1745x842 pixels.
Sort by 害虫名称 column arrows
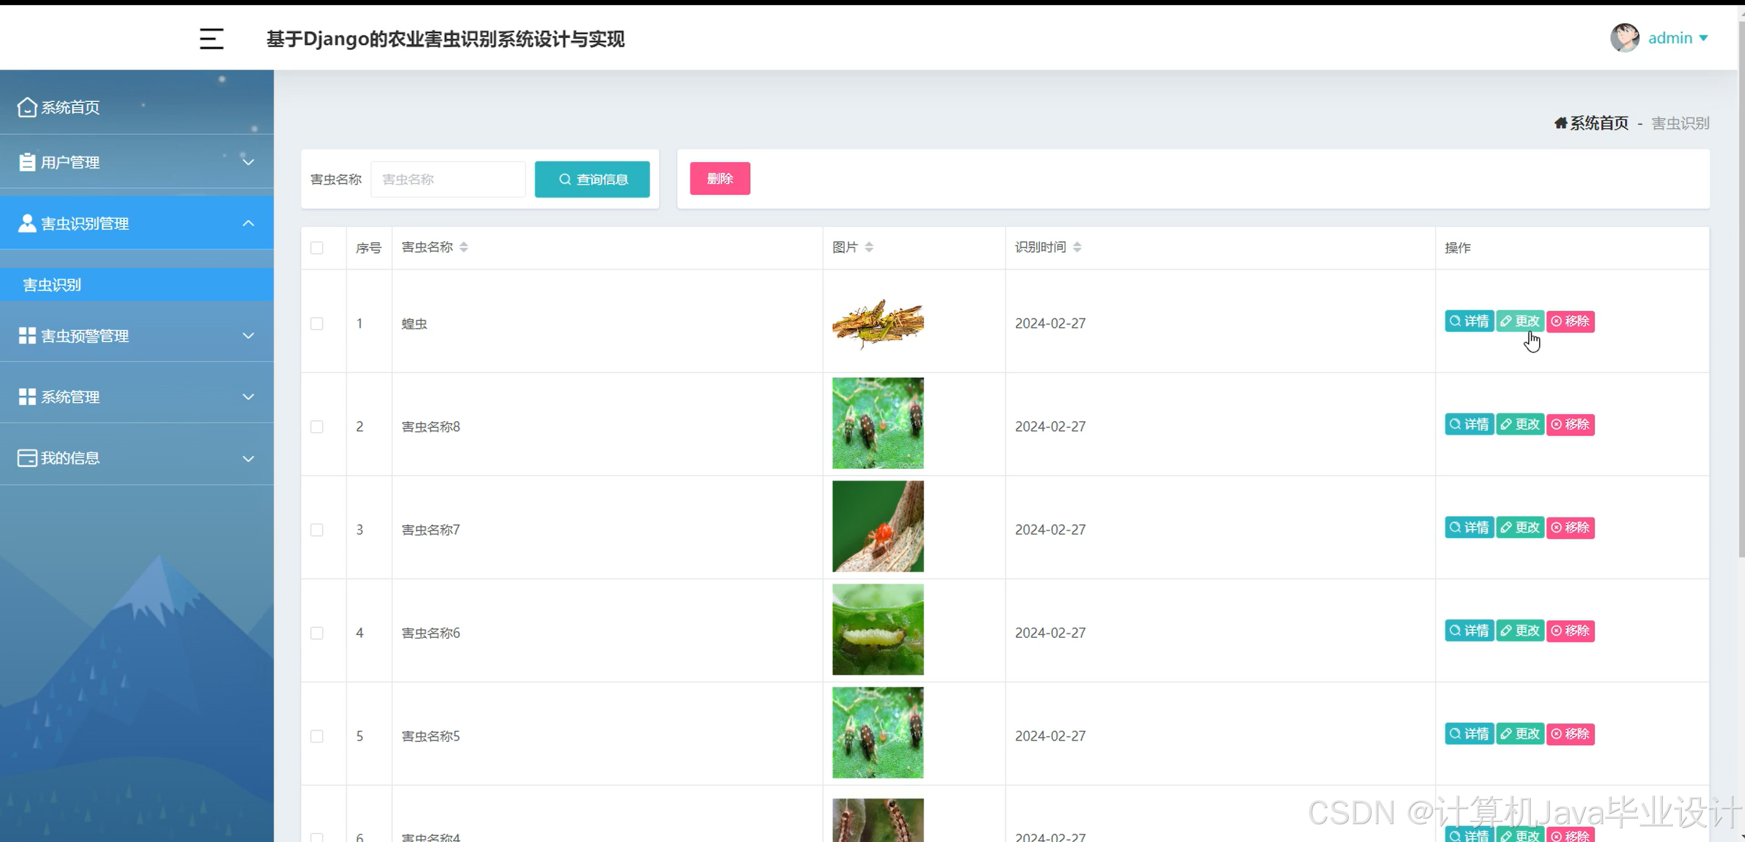tap(463, 247)
